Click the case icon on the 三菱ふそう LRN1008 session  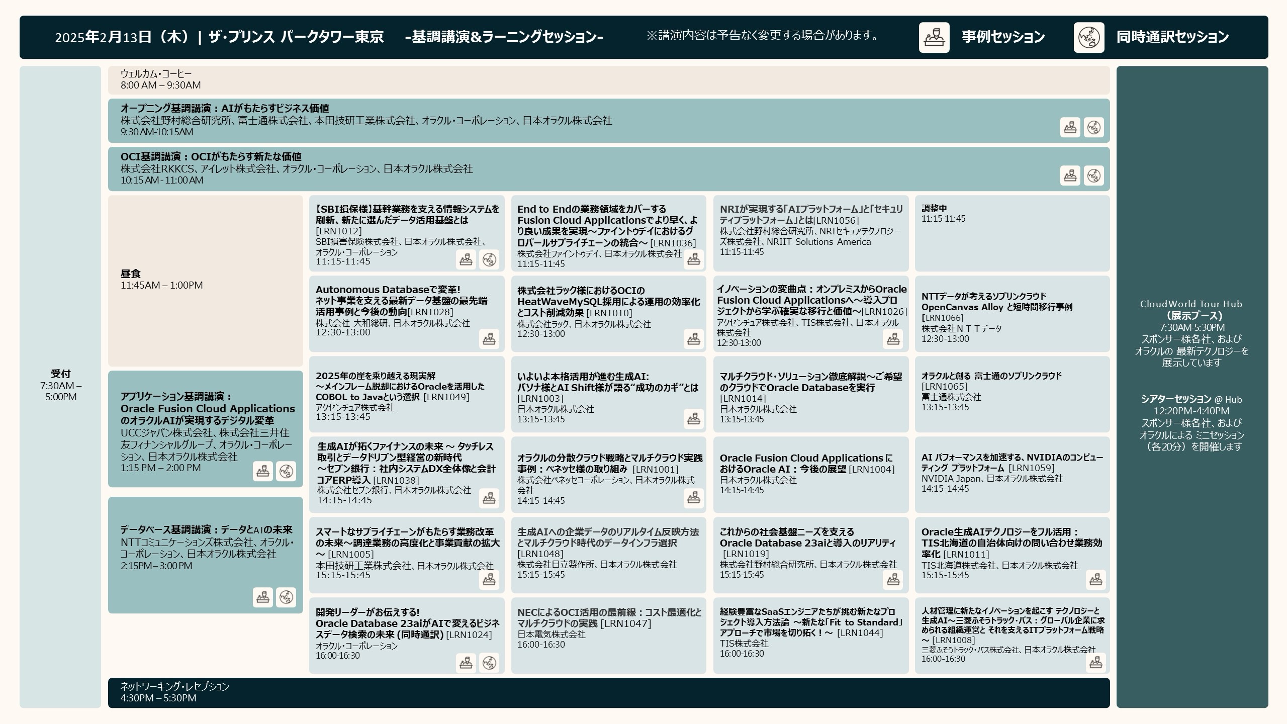click(x=1097, y=664)
